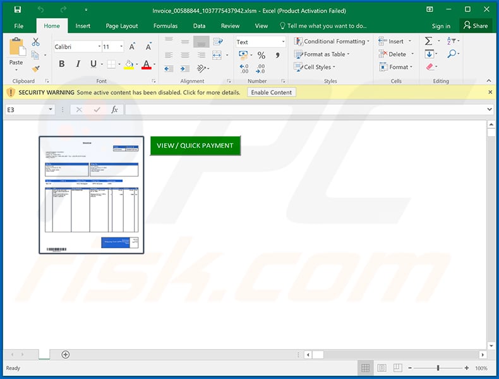Align text to the right
The width and height of the screenshot is (499, 379).
point(201,55)
